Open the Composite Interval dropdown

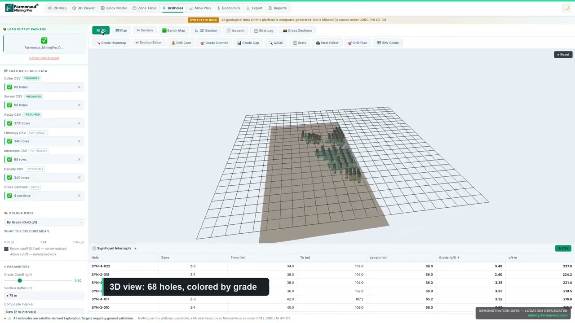click(44, 312)
